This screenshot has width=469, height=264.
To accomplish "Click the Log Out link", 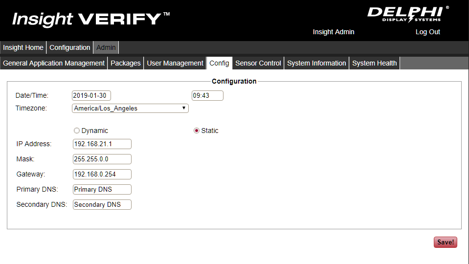I will coord(427,32).
